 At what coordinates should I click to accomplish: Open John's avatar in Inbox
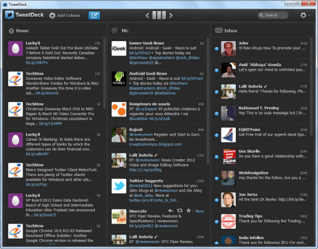click(228, 48)
